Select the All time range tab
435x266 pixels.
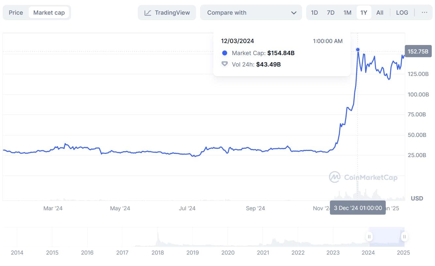380,12
